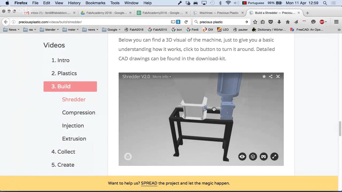Toggle the eye viewing-options button in the viewer

(242, 157)
